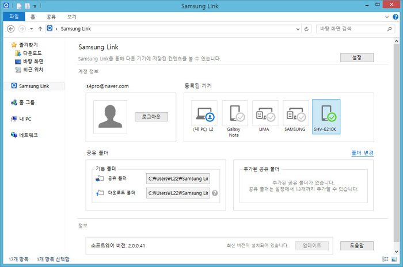This screenshot has height=267, width=403.
Task: Click the 로그아웃 button
Action: point(151,117)
